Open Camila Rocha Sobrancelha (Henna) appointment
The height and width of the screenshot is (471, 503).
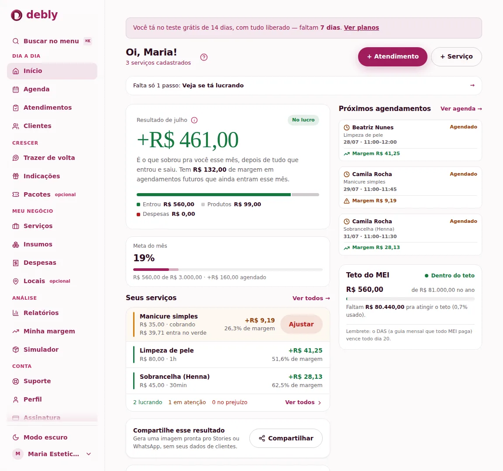coord(410,235)
